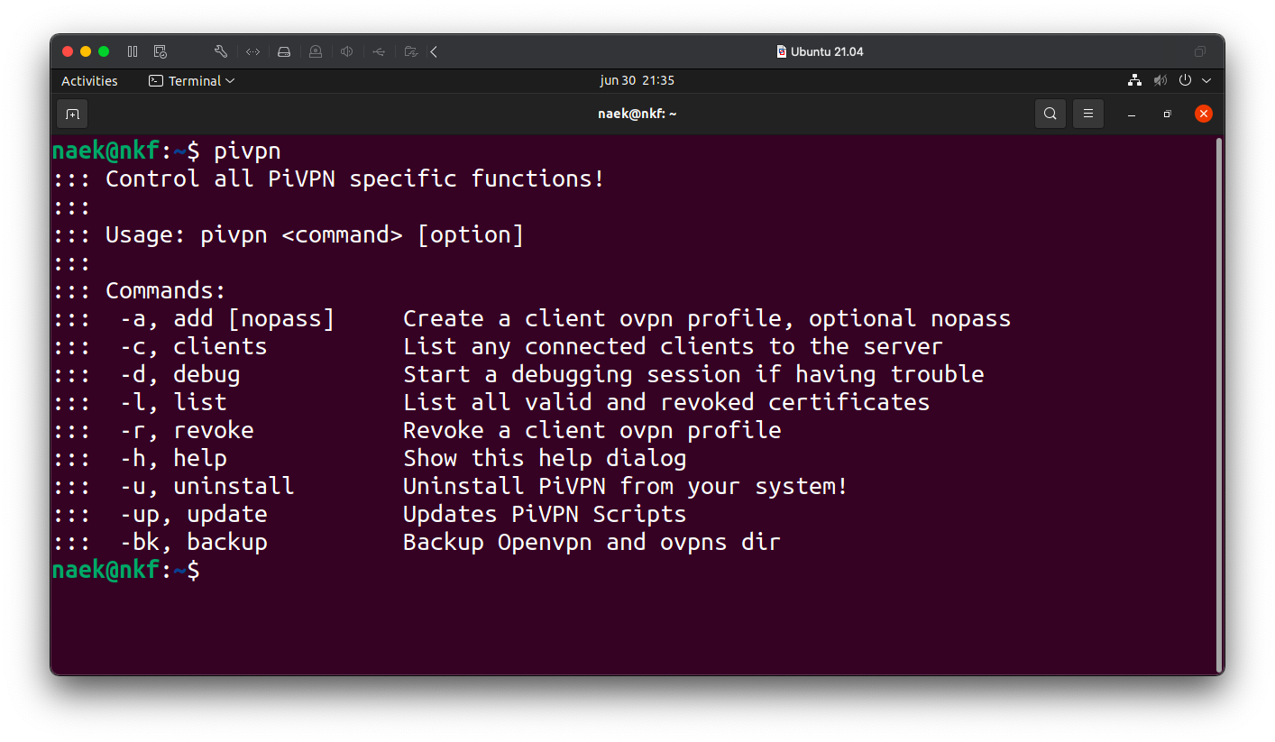Screen dimensions: 1275x742
Task: Click '-l, list' command text
Action: (x=173, y=403)
